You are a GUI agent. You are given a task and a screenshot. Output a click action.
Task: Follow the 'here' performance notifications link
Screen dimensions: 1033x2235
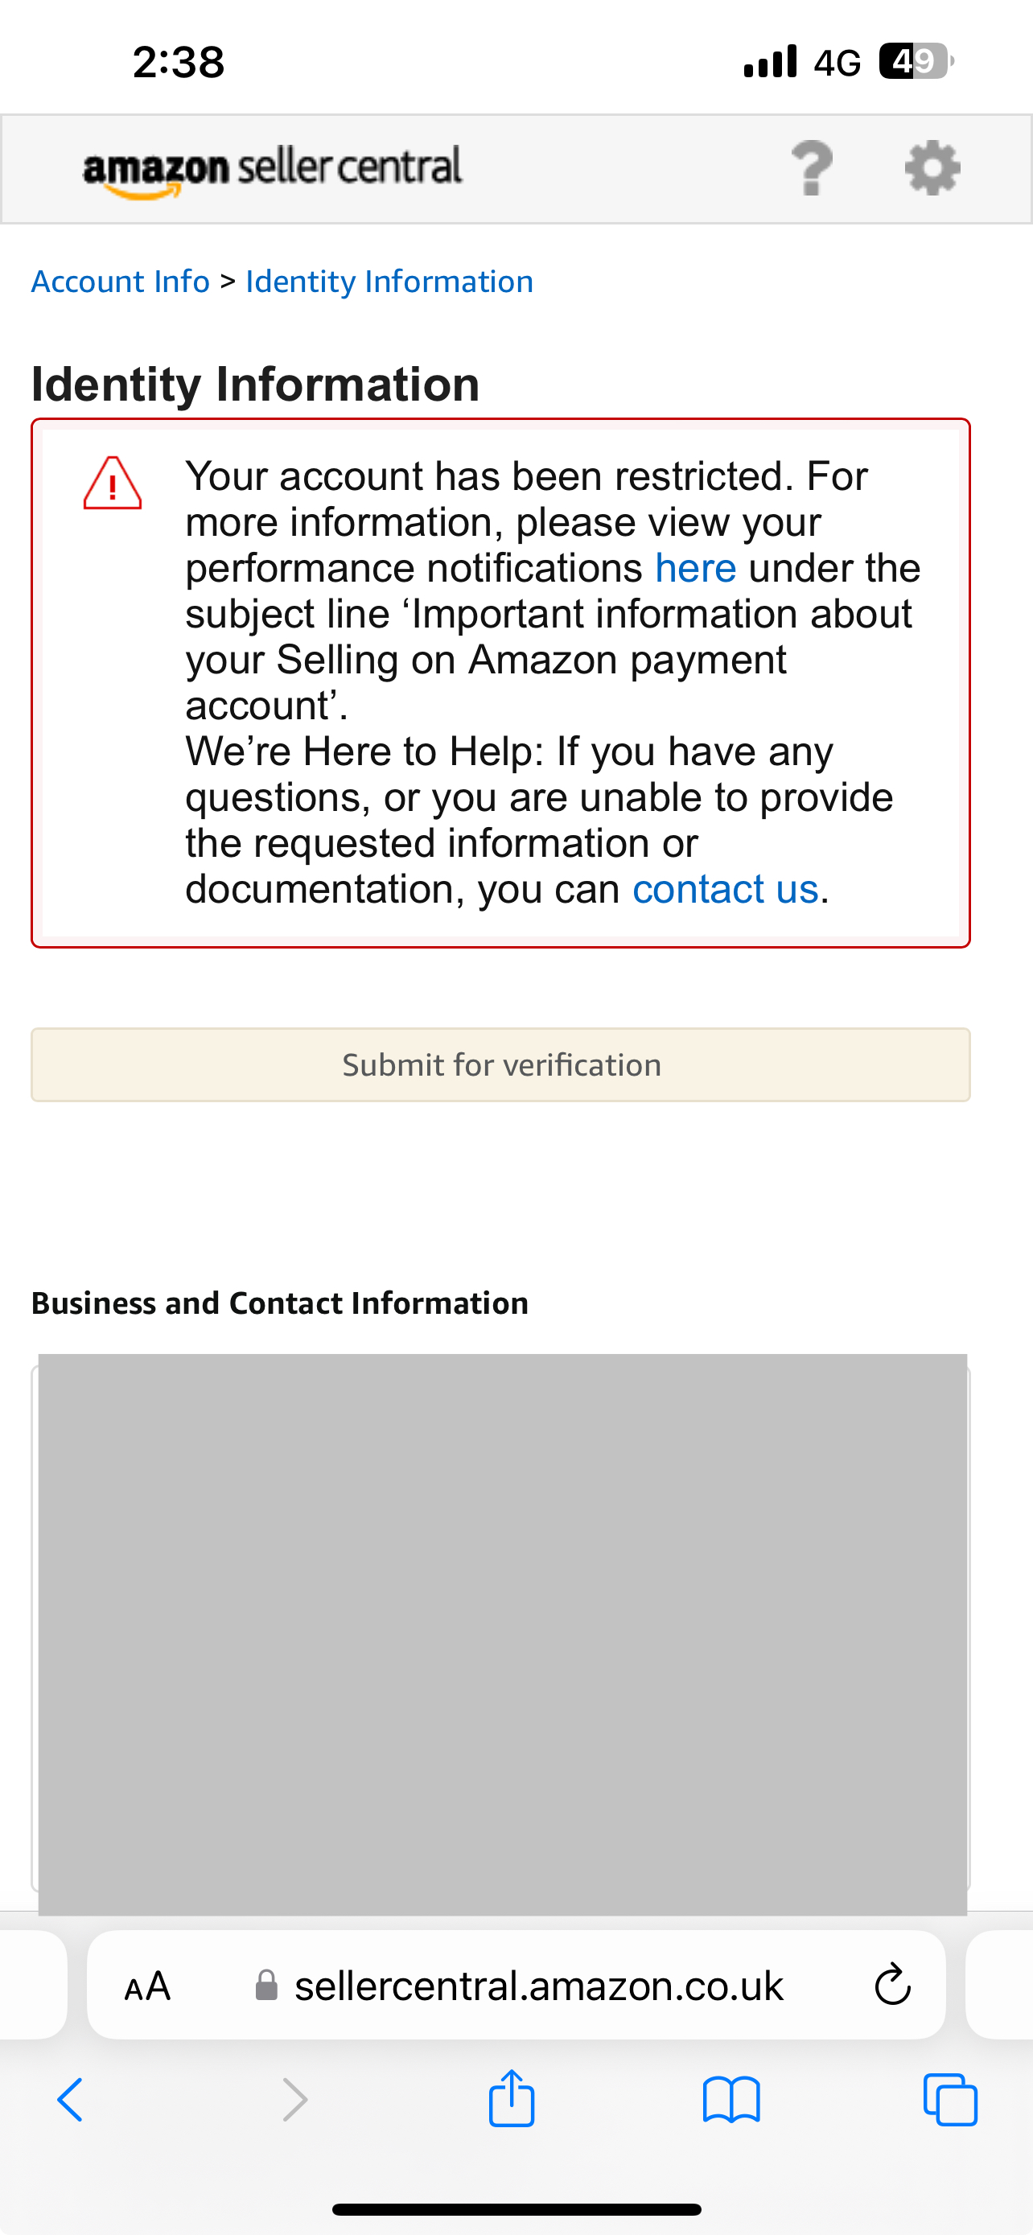tap(696, 568)
